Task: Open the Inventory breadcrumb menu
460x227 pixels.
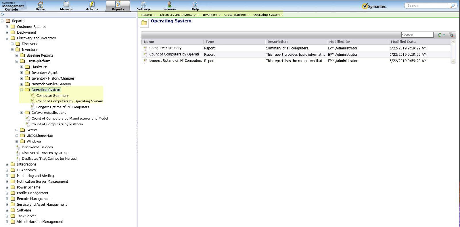Action: pyautogui.click(x=219, y=15)
